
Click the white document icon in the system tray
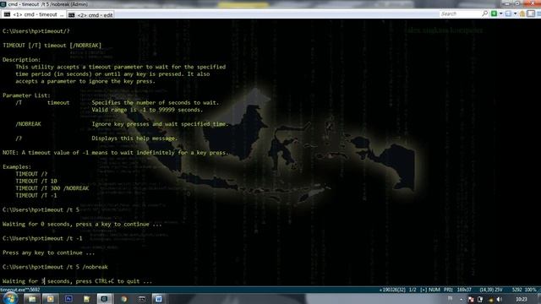click(x=480, y=300)
